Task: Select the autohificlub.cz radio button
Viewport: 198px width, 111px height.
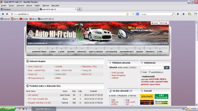Action: tap(150, 72)
